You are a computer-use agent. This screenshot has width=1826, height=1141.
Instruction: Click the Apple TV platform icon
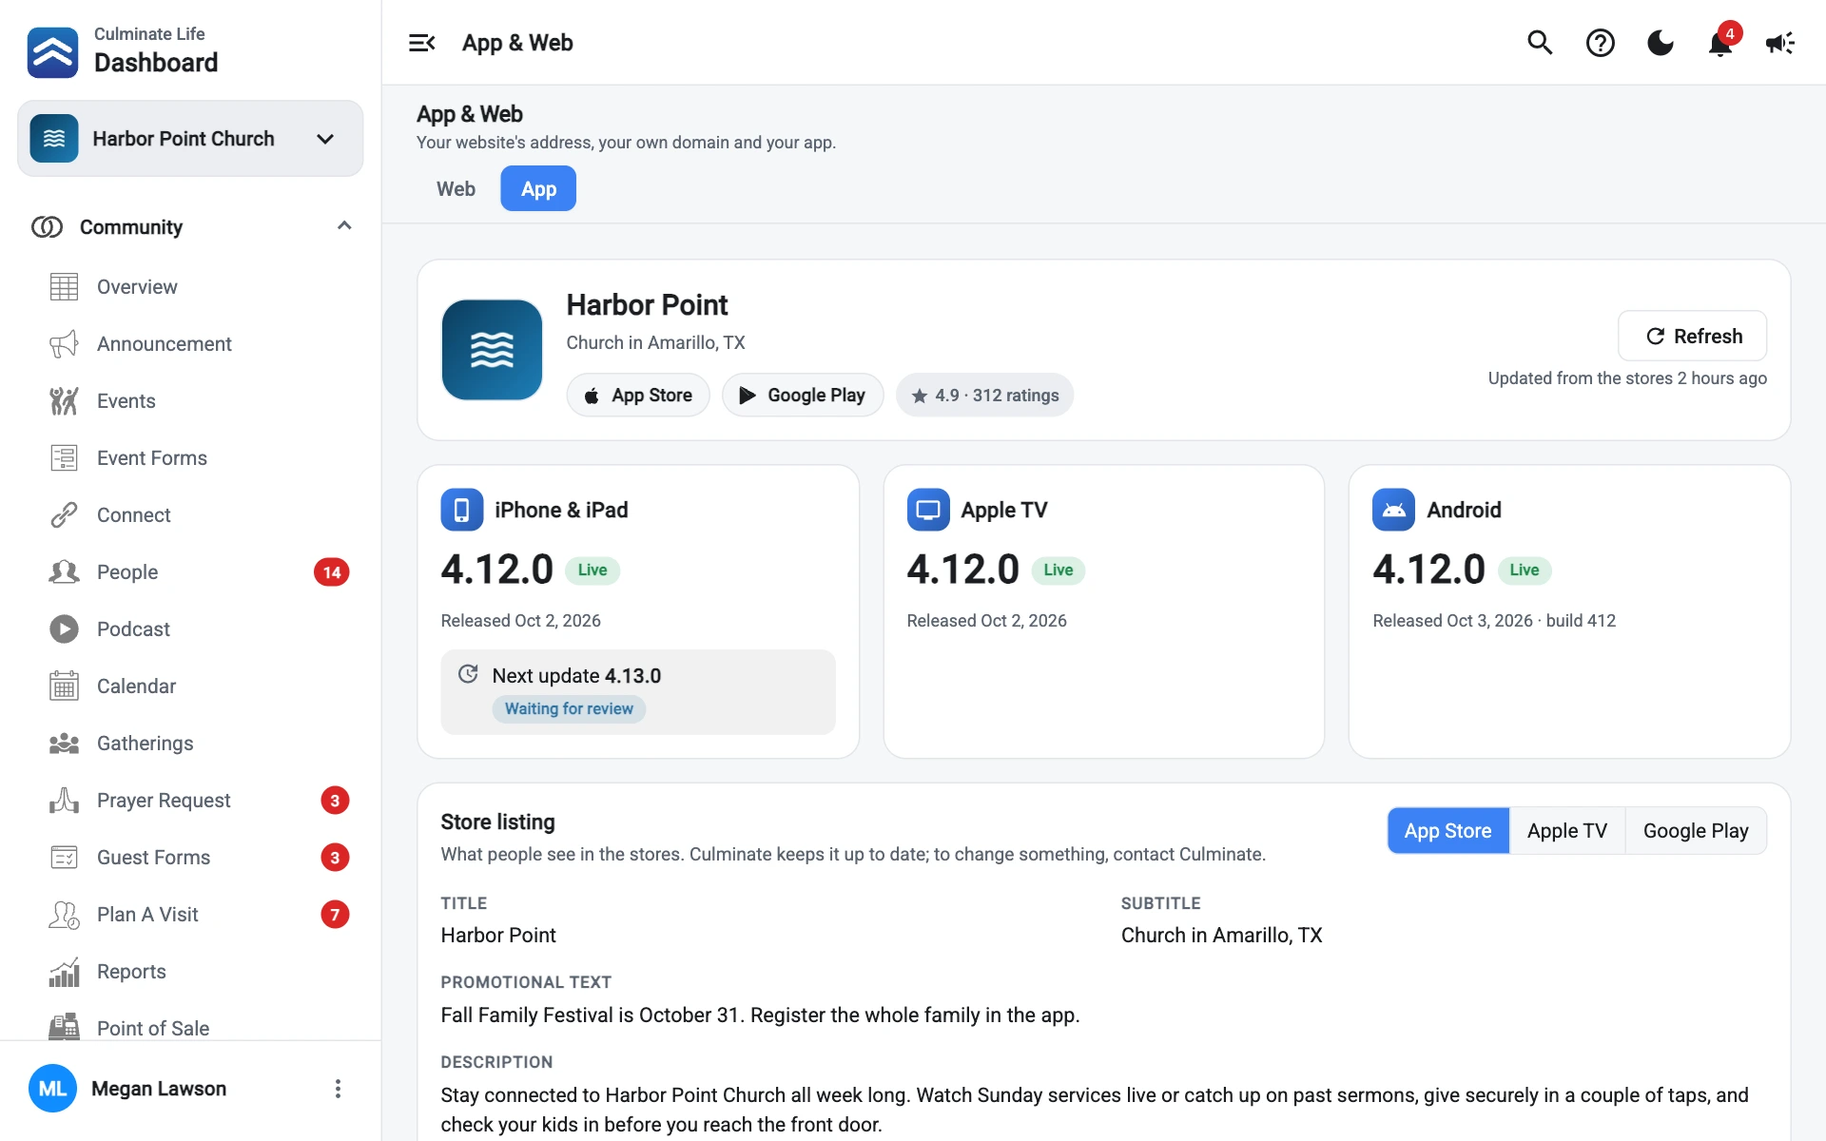click(928, 510)
